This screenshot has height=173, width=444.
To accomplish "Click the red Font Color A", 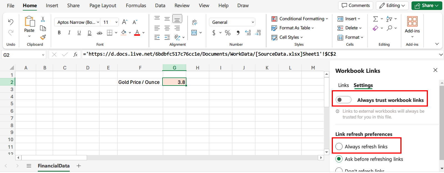I will point(137,33).
